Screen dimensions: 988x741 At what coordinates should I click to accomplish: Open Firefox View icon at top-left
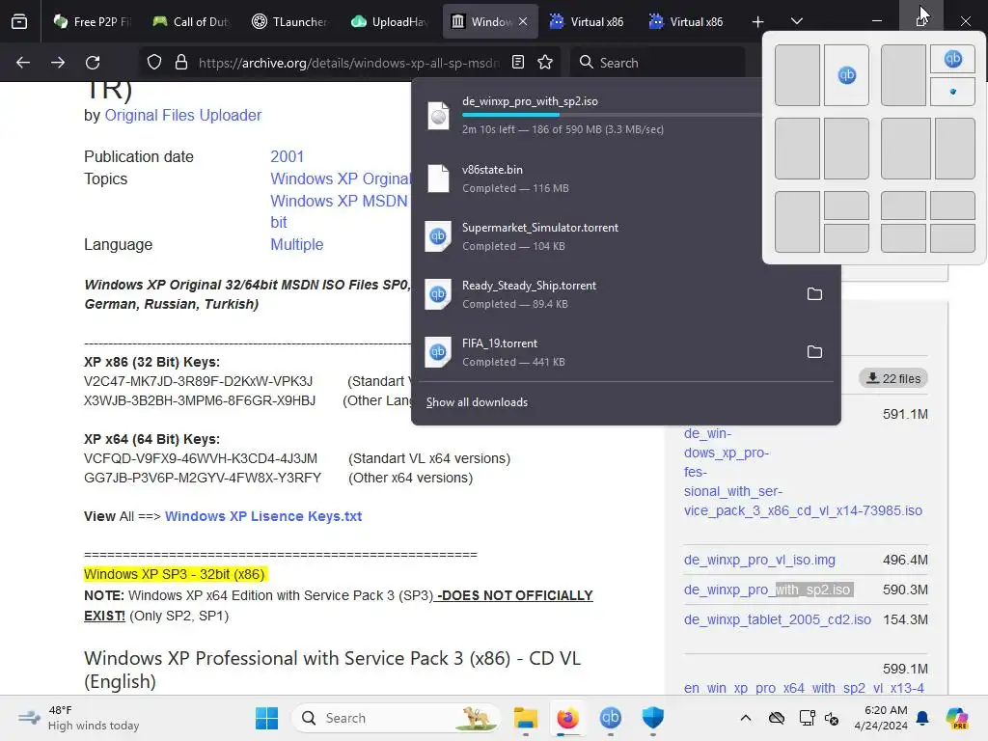[x=19, y=21]
